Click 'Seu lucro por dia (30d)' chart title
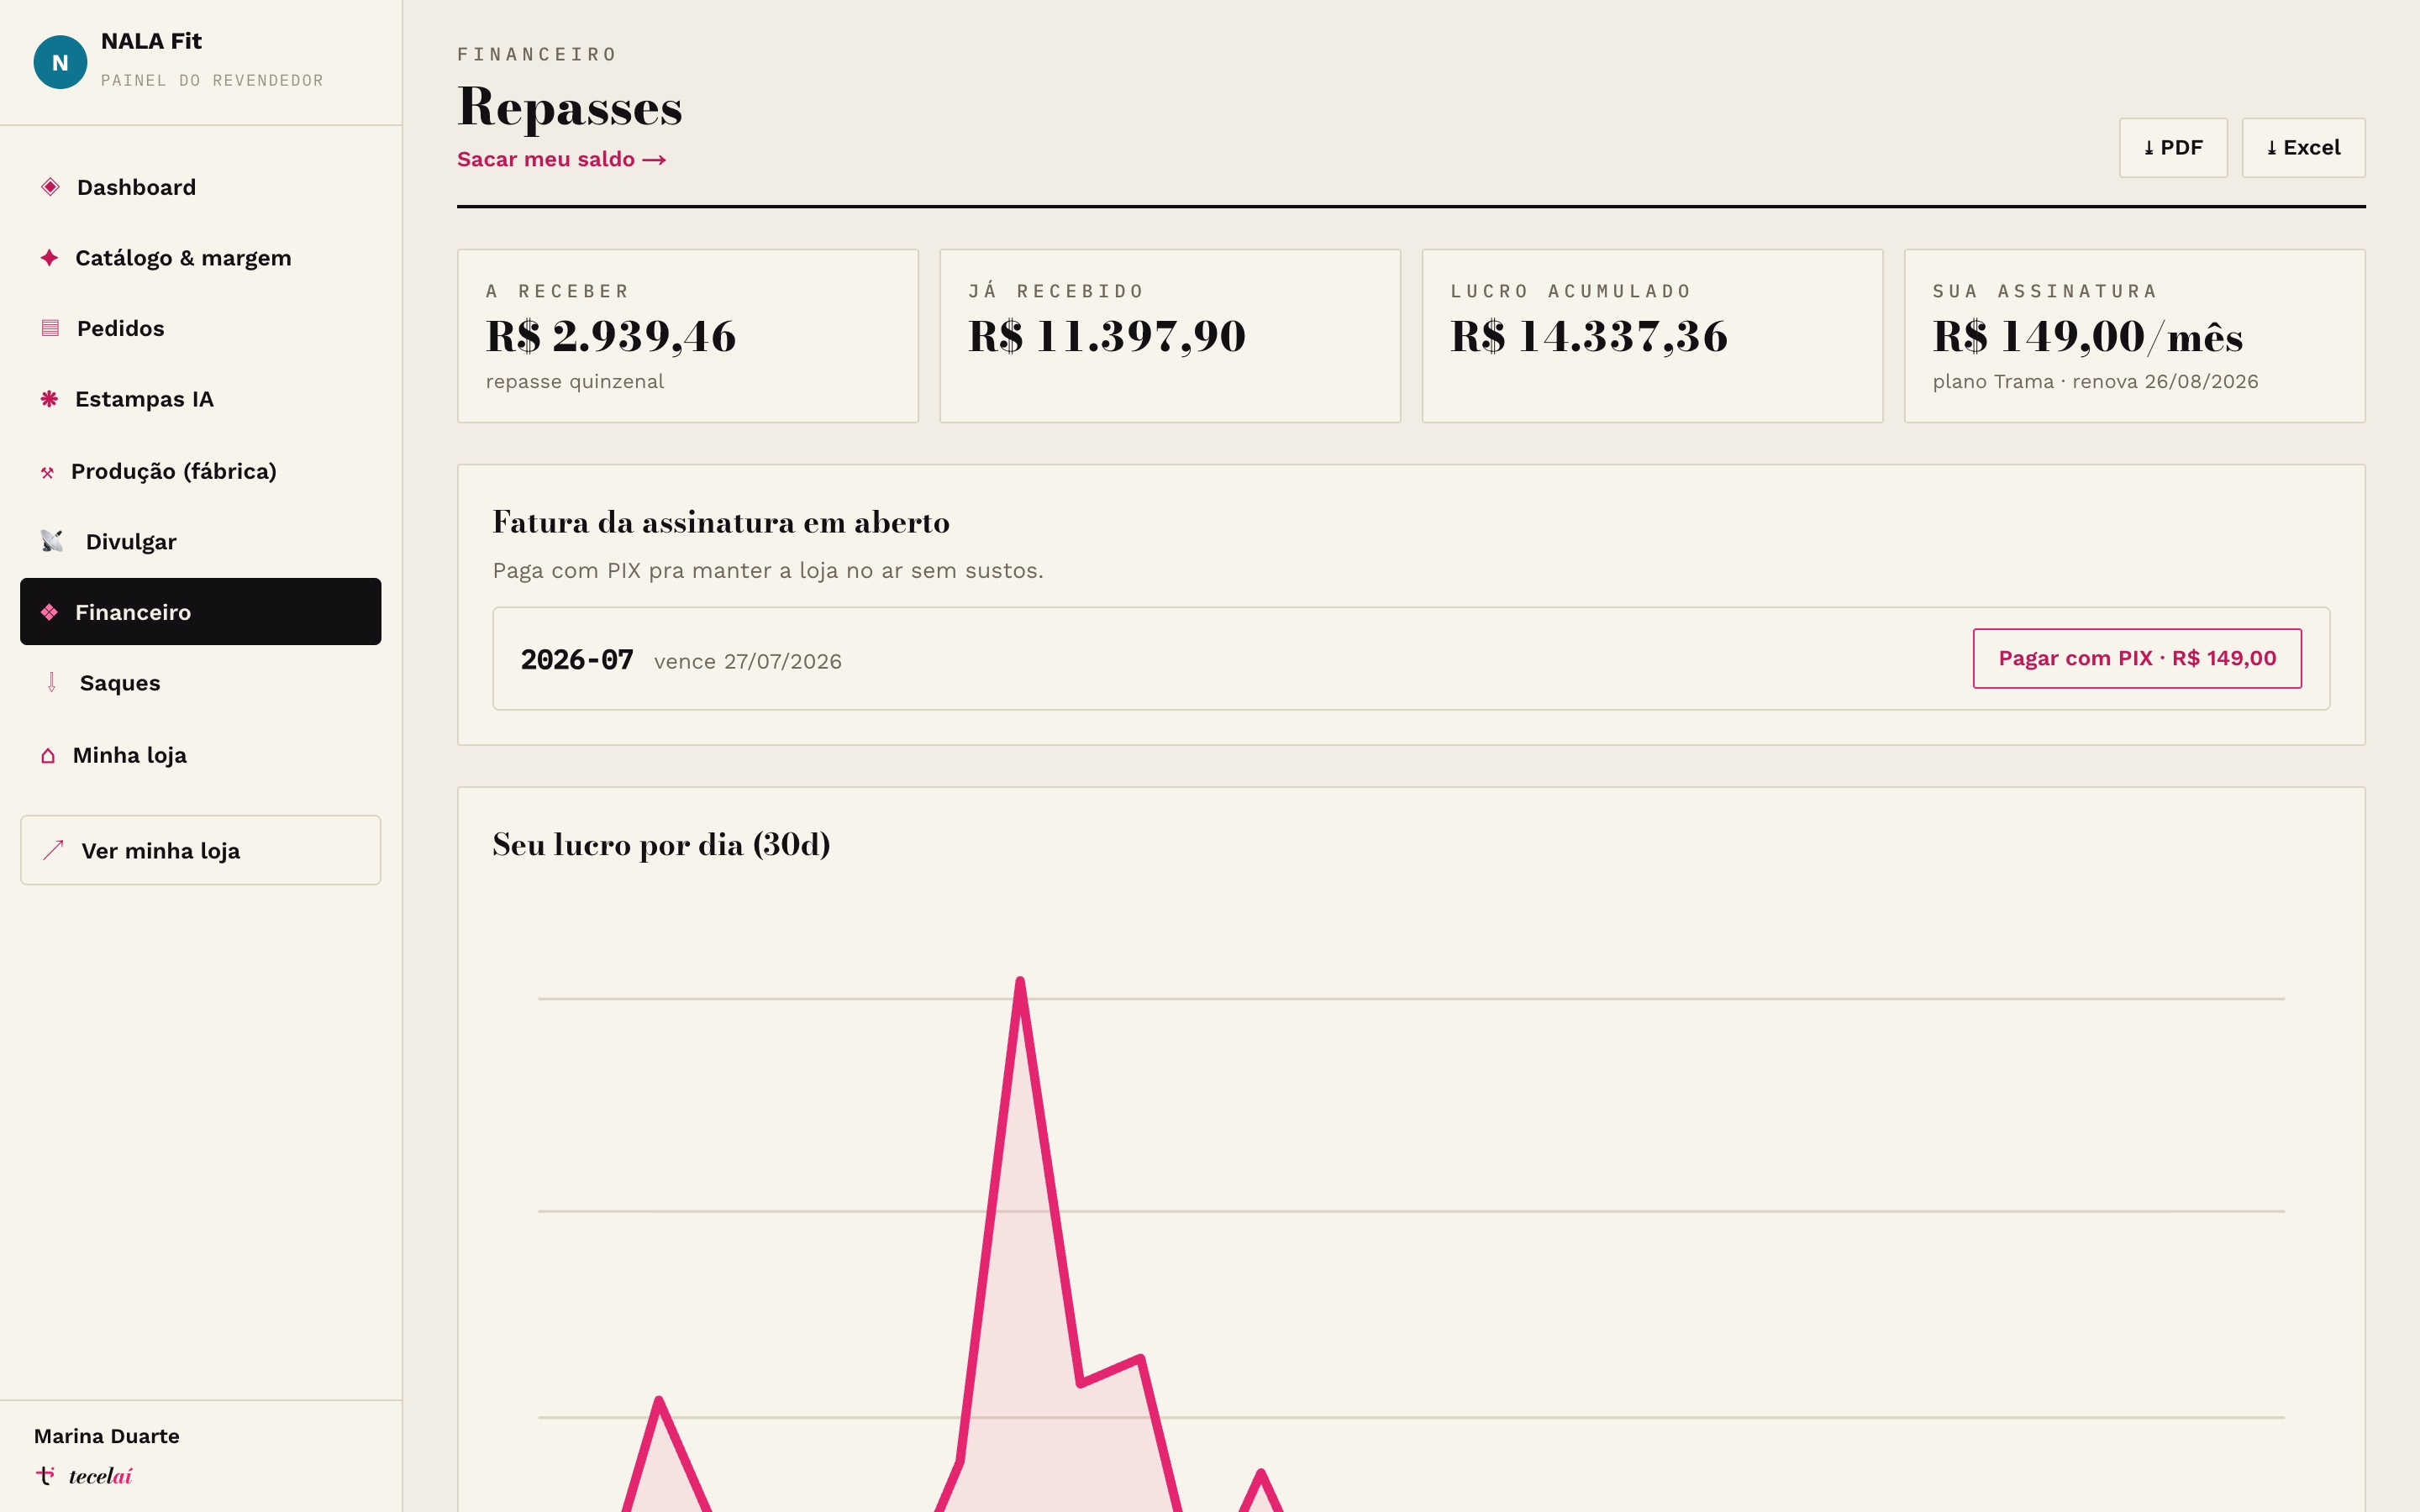The height and width of the screenshot is (1512, 2420). pos(661,845)
